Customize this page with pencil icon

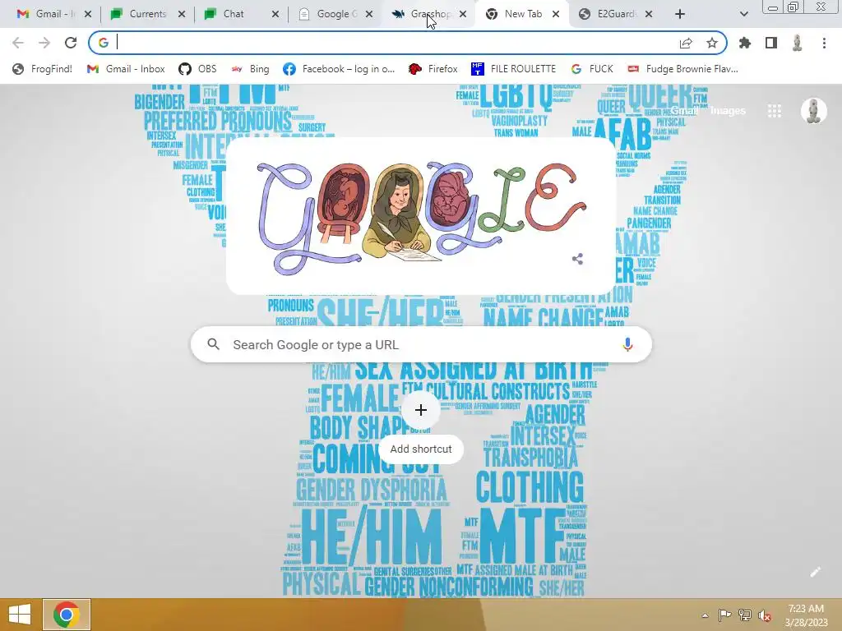(x=815, y=572)
